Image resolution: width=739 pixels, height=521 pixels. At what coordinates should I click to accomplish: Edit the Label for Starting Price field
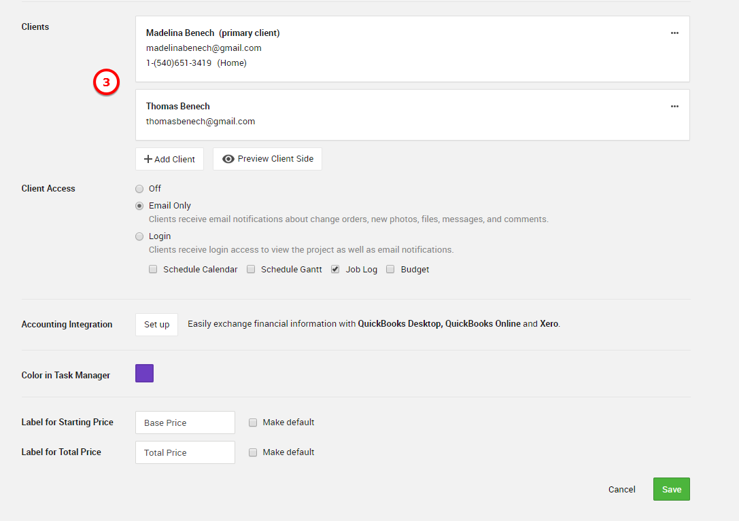(185, 423)
